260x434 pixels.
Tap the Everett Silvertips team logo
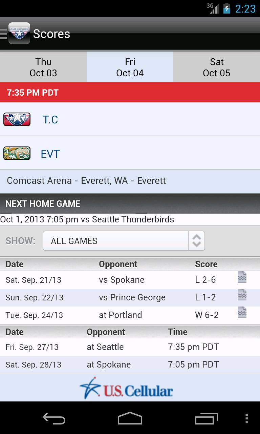pos(17,153)
